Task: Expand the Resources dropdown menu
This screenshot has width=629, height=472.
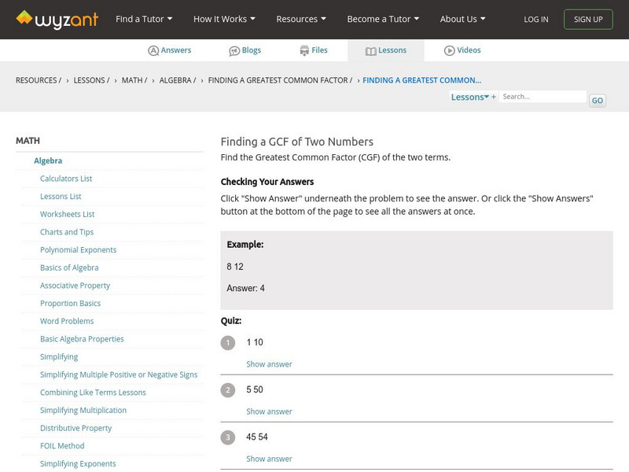Action: pos(301,19)
